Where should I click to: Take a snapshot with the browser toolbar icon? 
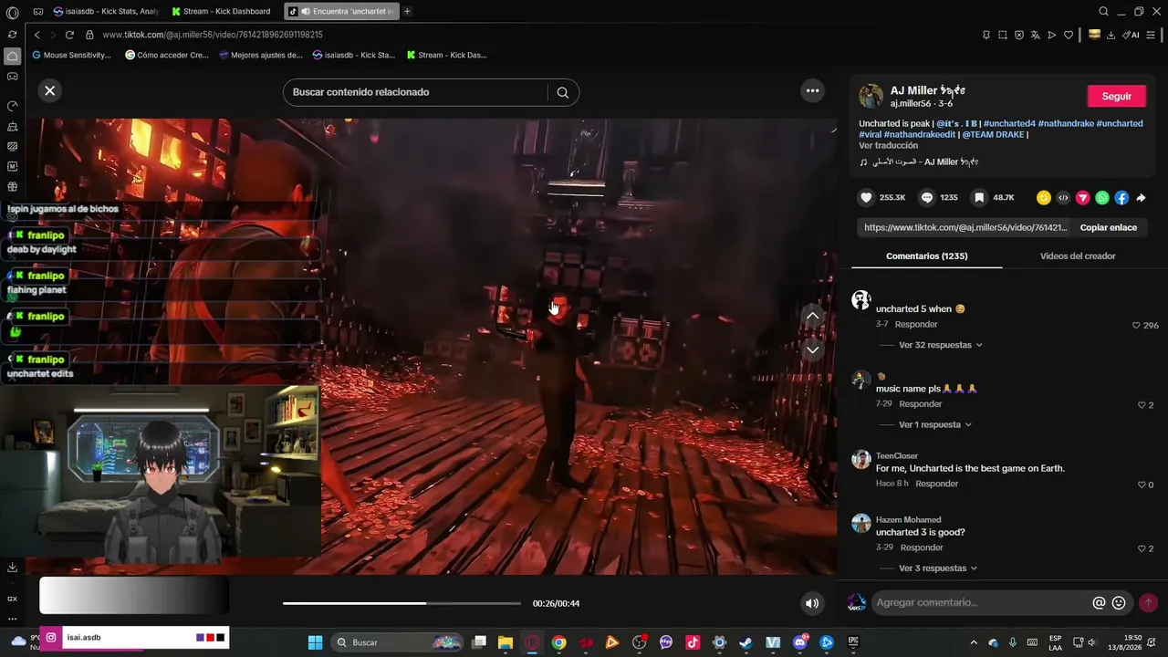tap(1002, 35)
